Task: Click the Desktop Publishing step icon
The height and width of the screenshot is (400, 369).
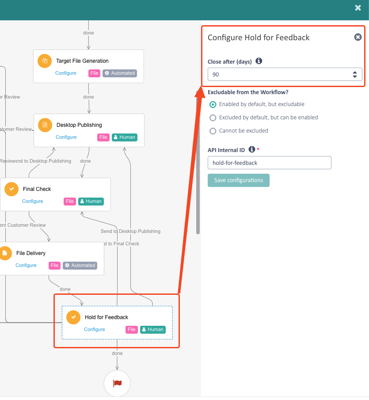Action: click(x=45, y=125)
